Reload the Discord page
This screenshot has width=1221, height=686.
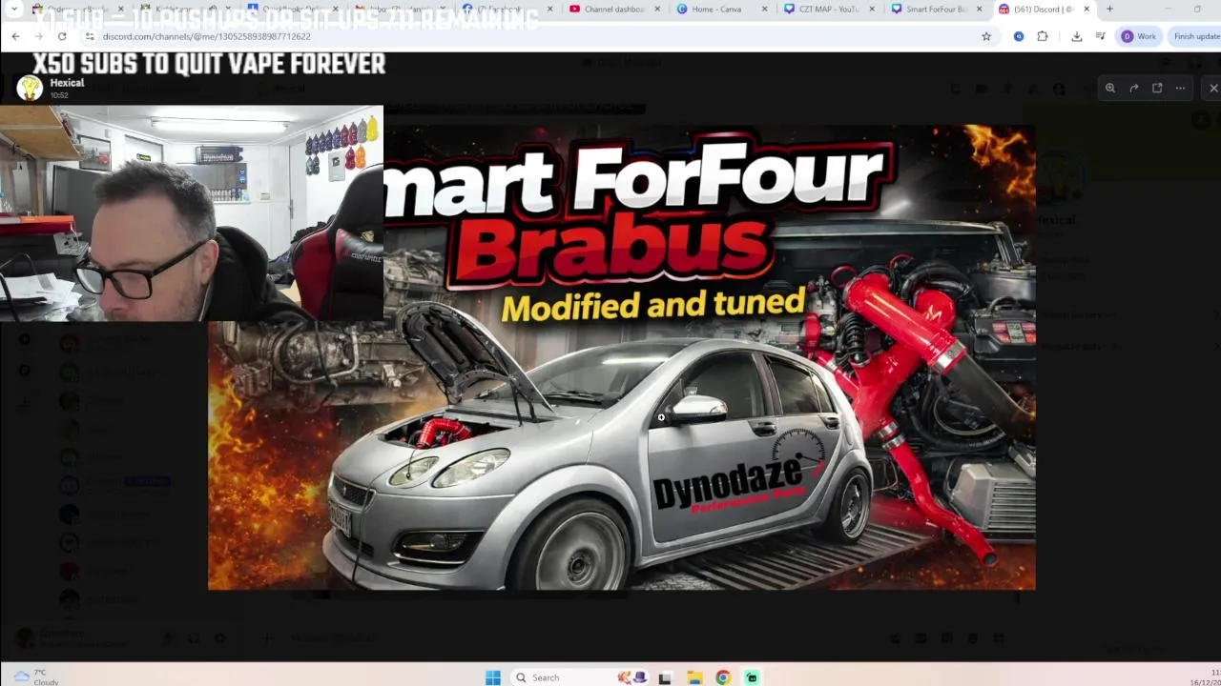(62, 36)
